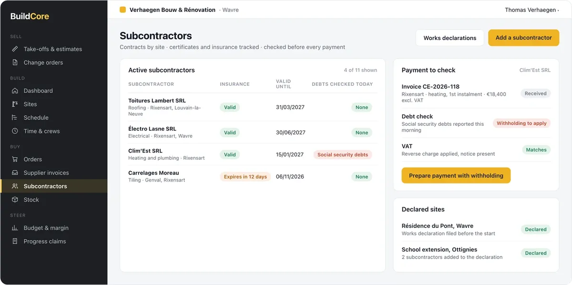
Task: Open Thomas Verhaegen user menu
Action: point(532,10)
